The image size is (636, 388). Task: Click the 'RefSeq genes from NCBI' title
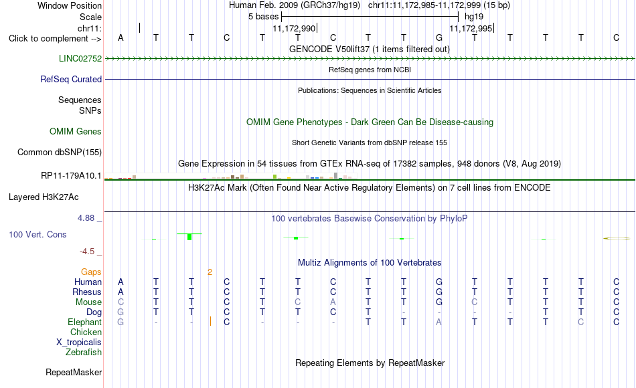point(370,70)
